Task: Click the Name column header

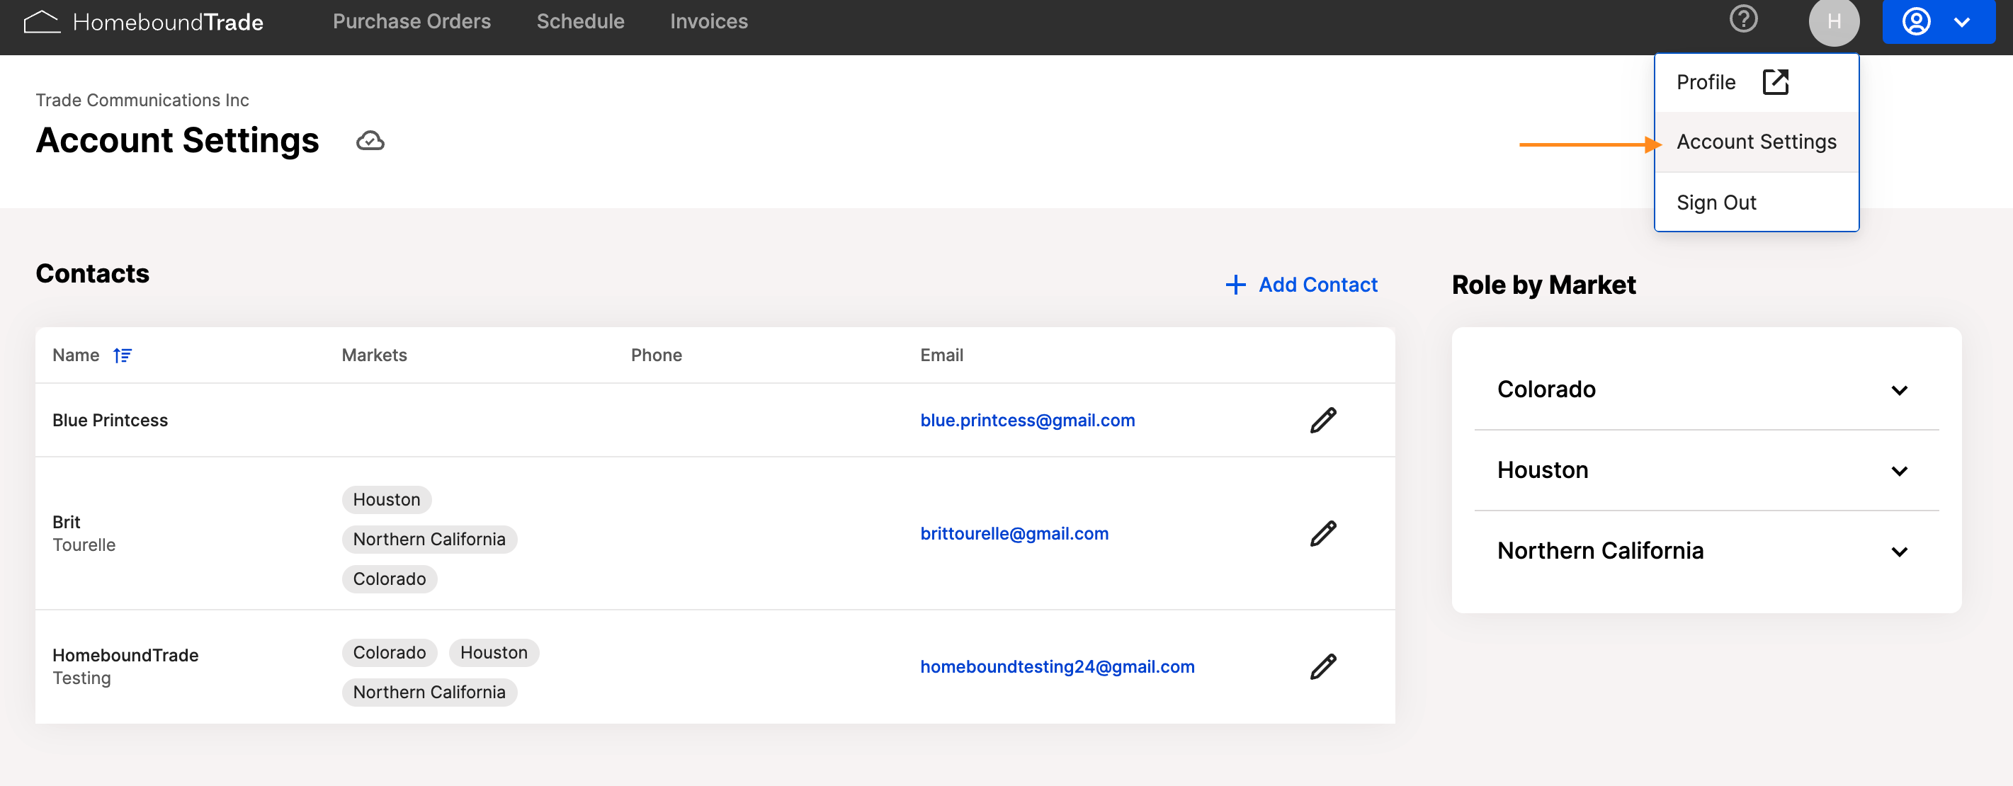Action: (76, 355)
